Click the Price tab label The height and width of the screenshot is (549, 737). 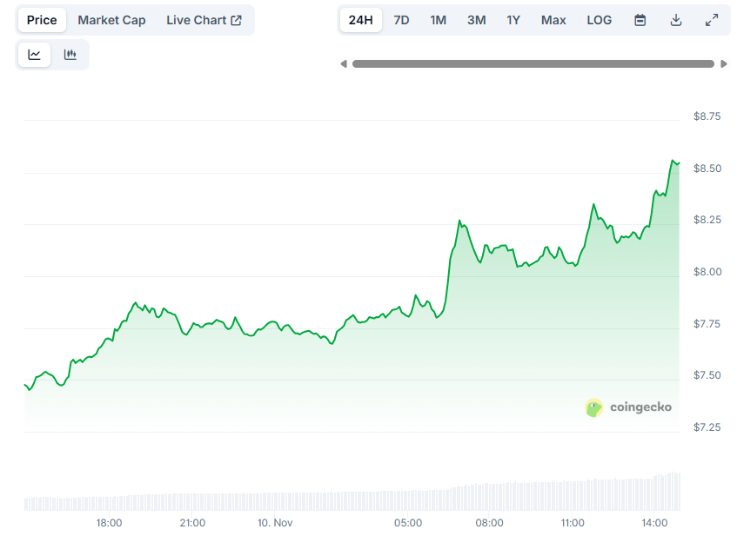pyautogui.click(x=41, y=19)
